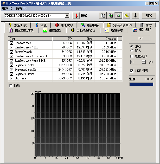Select the 寫入 write radio button

coord(132,51)
